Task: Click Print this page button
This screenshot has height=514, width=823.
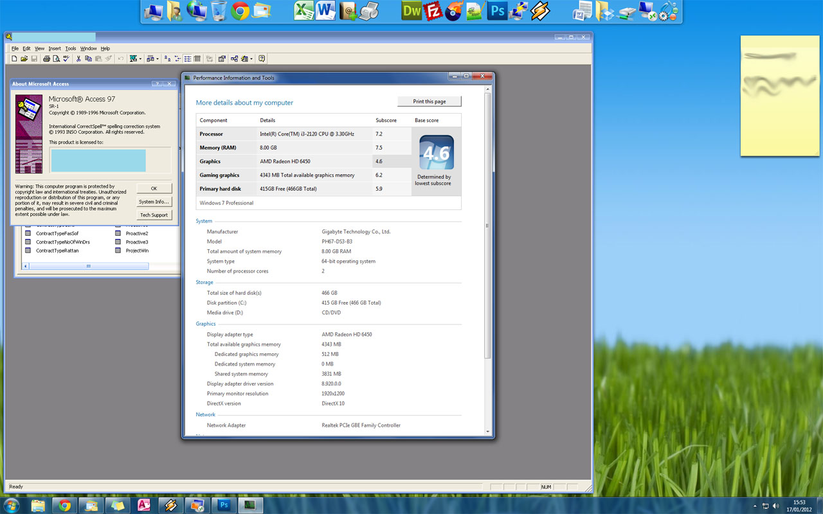Action: click(430, 102)
